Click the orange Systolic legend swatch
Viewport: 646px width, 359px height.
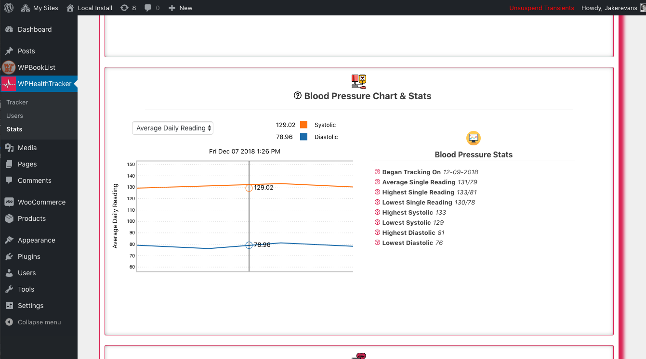coord(303,125)
